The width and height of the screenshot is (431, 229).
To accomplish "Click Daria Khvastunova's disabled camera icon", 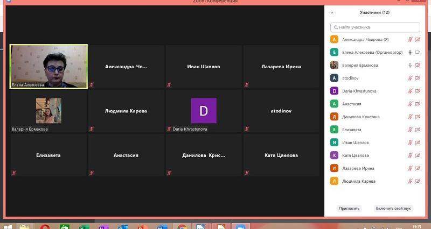I will pos(418,91).
